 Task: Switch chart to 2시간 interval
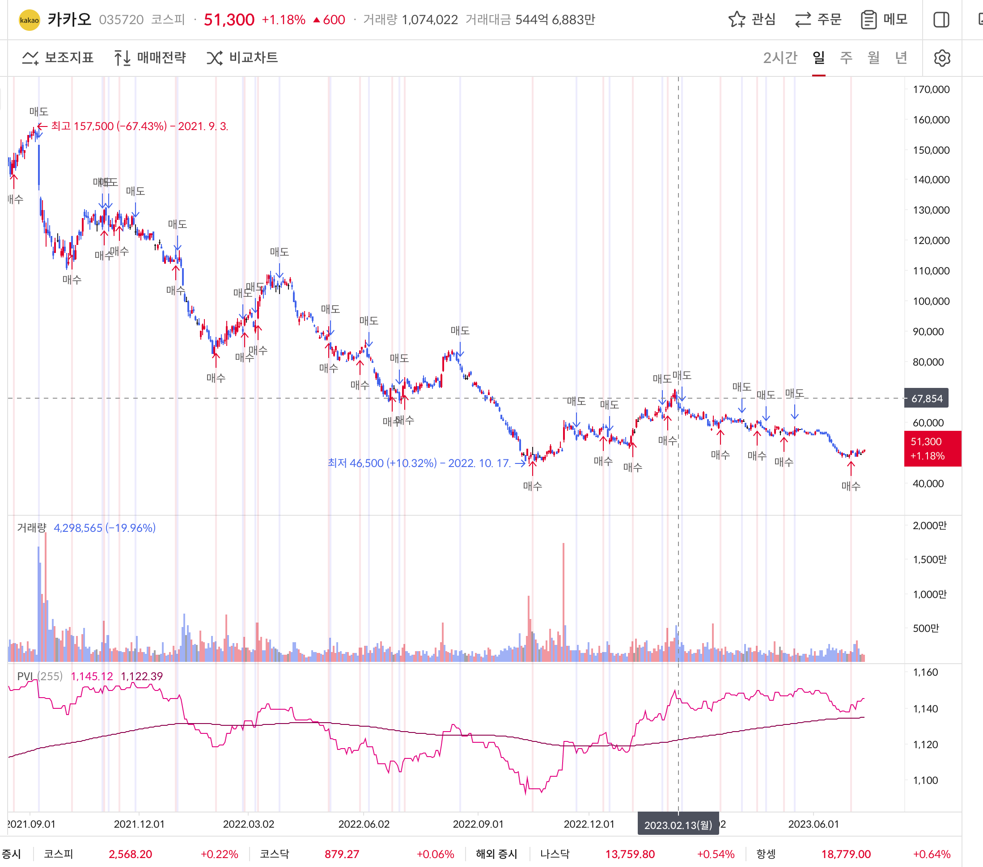[780, 58]
